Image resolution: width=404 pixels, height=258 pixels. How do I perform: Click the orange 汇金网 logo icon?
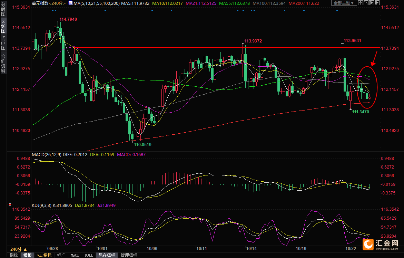[369, 245]
